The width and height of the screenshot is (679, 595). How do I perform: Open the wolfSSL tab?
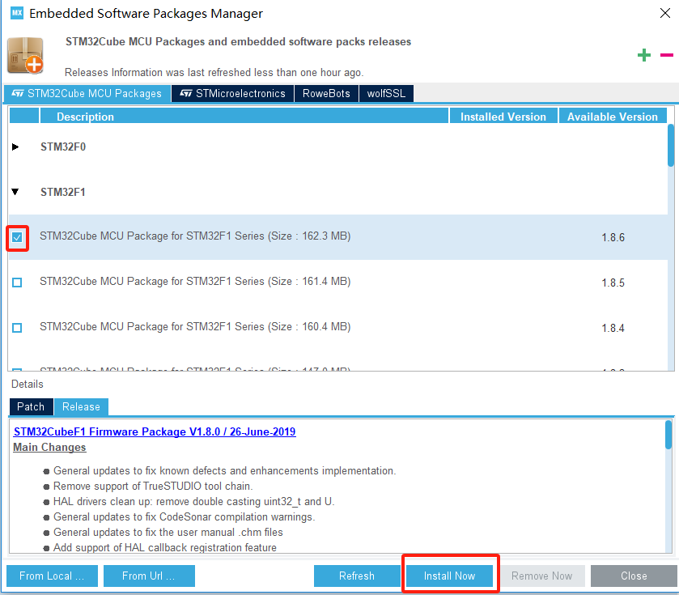(386, 94)
